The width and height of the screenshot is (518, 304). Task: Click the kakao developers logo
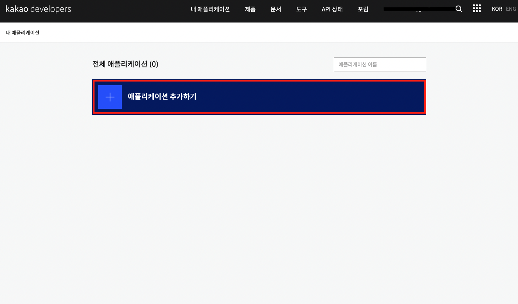pos(38,9)
